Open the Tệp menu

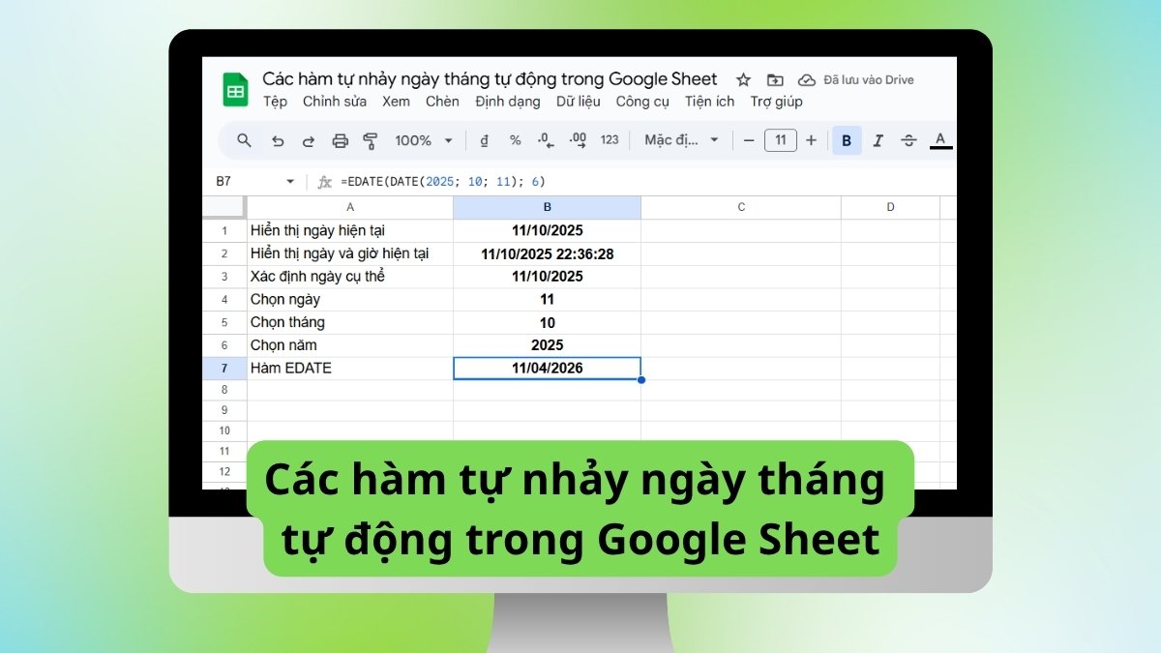(x=275, y=102)
